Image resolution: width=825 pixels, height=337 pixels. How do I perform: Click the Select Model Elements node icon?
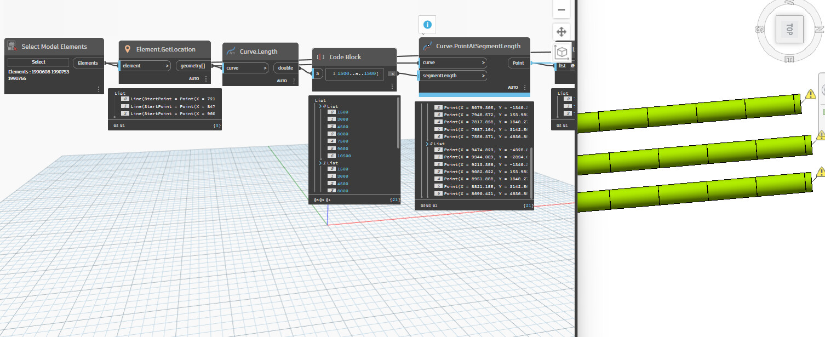pyautogui.click(x=13, y=47)
